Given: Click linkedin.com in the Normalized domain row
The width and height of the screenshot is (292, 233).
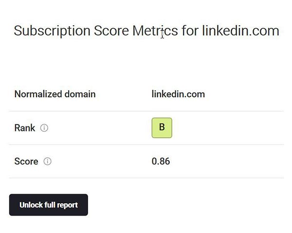Looking at the screenshot, I should point(178,94).
